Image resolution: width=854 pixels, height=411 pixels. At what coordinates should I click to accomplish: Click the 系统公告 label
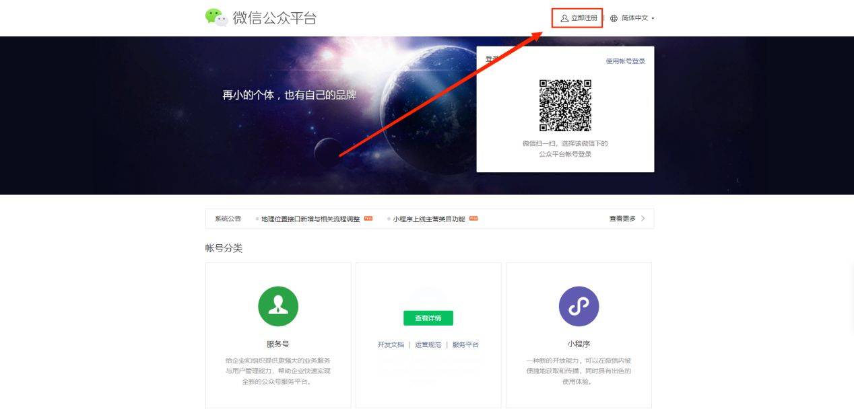228,219
